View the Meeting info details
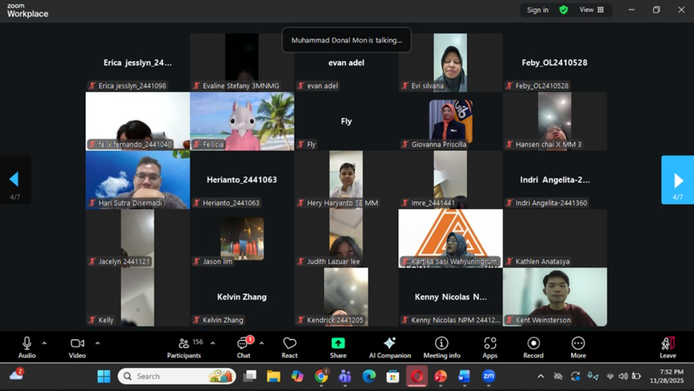The image size is (694, 391). pos(441,347)
